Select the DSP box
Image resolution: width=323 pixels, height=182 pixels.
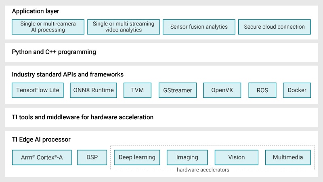tap(92, 157)
